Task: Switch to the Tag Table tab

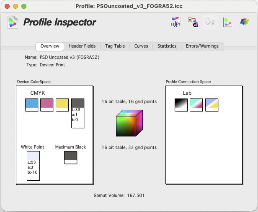Action: tap(115, 46)
